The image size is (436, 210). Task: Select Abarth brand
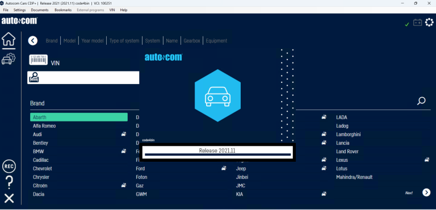point(79,117)
